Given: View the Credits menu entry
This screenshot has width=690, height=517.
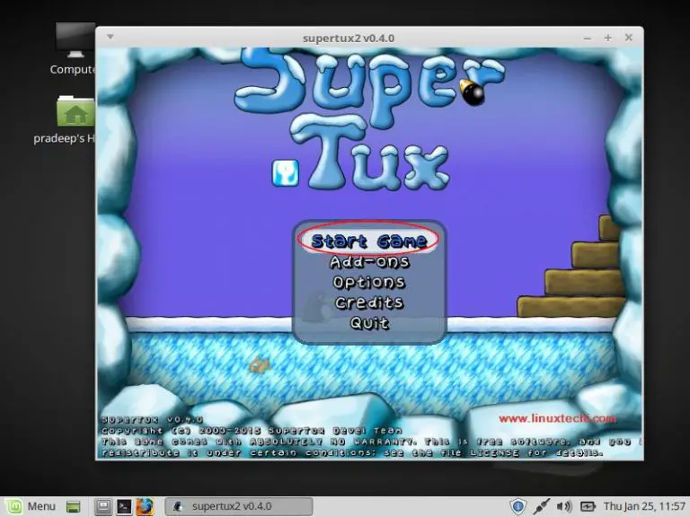Looking at the screenshot, I should coord(368,302).
